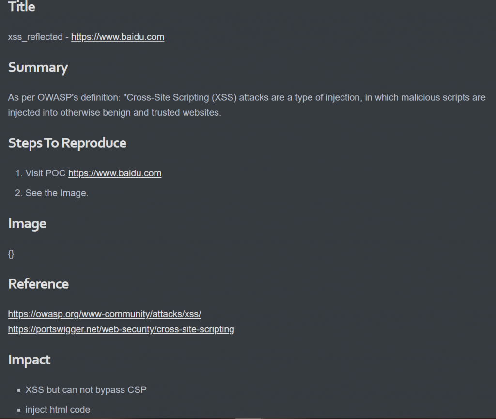The width and height of the screenshot is (496, 419).
Task: Click the POC baidu.com link in step 1
Action: pos(115,173)
